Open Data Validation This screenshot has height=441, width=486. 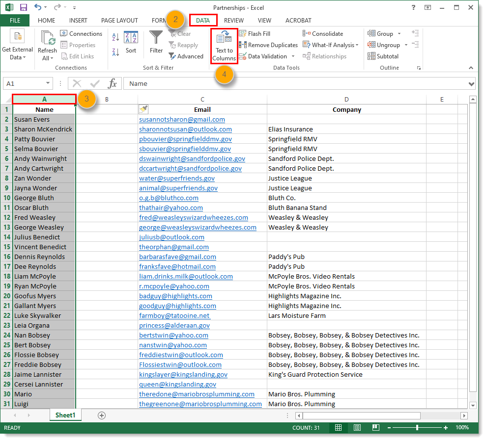pos(263,56)
